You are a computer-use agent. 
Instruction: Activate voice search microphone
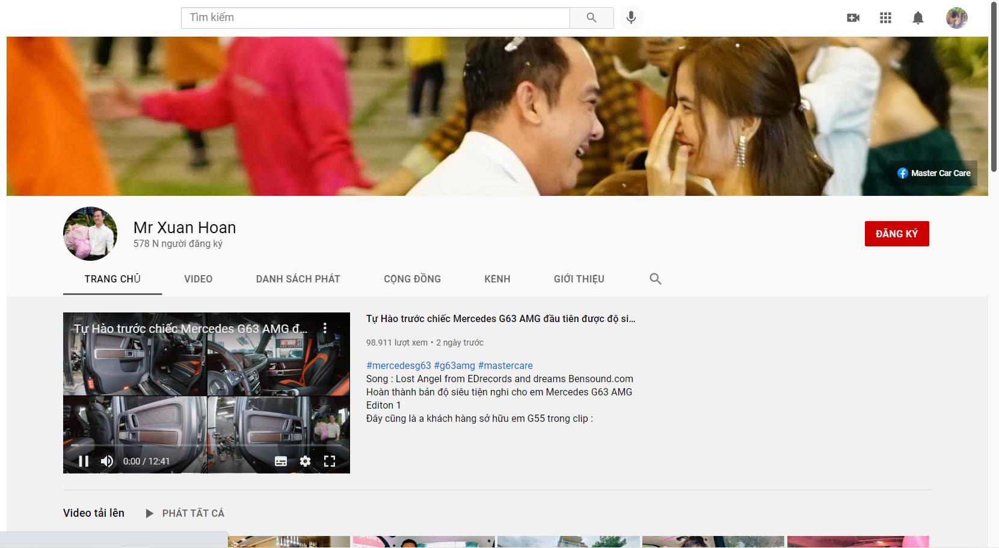click(x=631, y=18)
